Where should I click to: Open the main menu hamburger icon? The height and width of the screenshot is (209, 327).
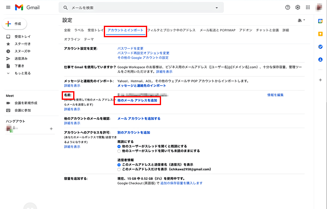(8, 7)
